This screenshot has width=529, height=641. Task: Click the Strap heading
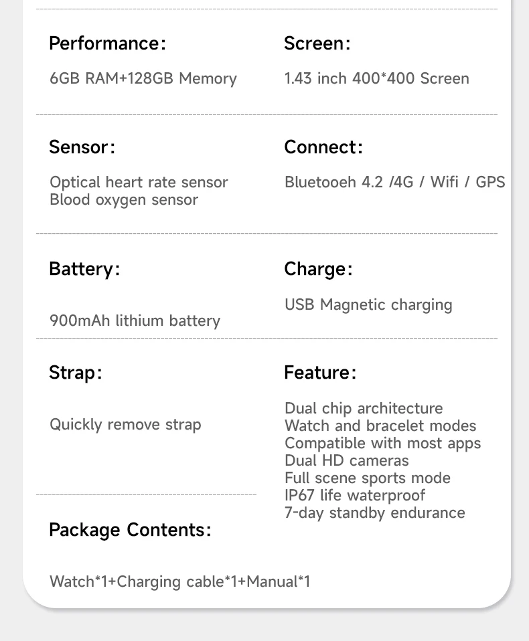(76, 373)
